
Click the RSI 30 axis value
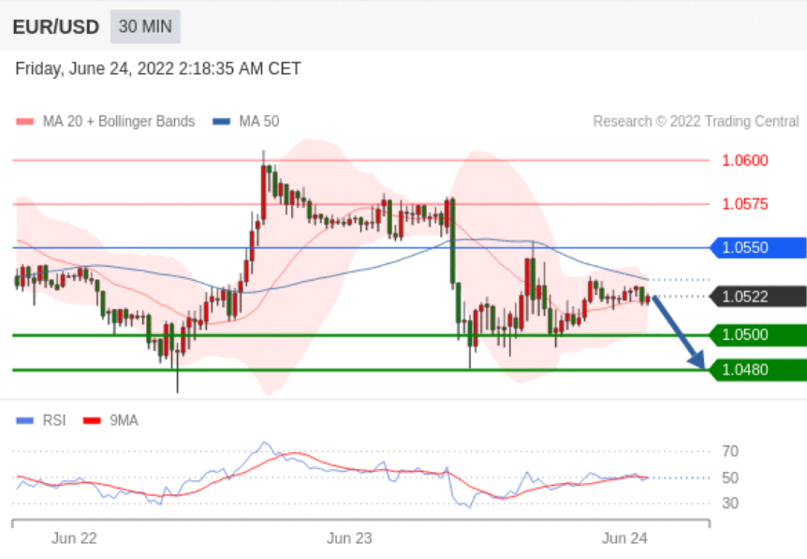tap(730, 504)
